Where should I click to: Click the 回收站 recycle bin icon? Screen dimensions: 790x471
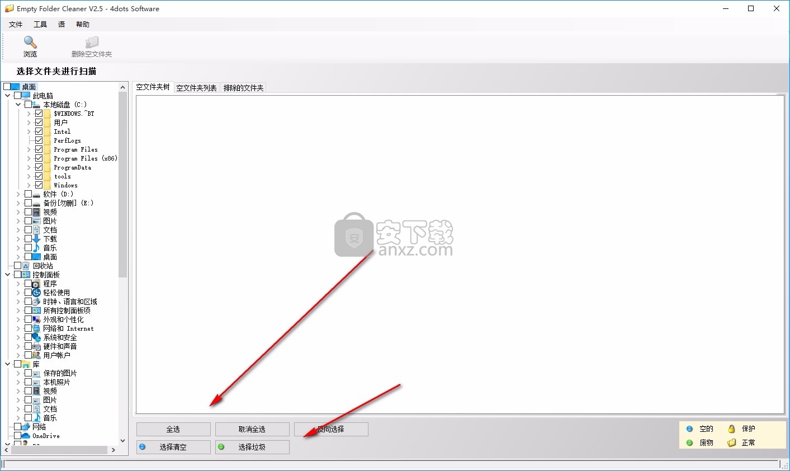pyautogui.click(x=26, y=266)
